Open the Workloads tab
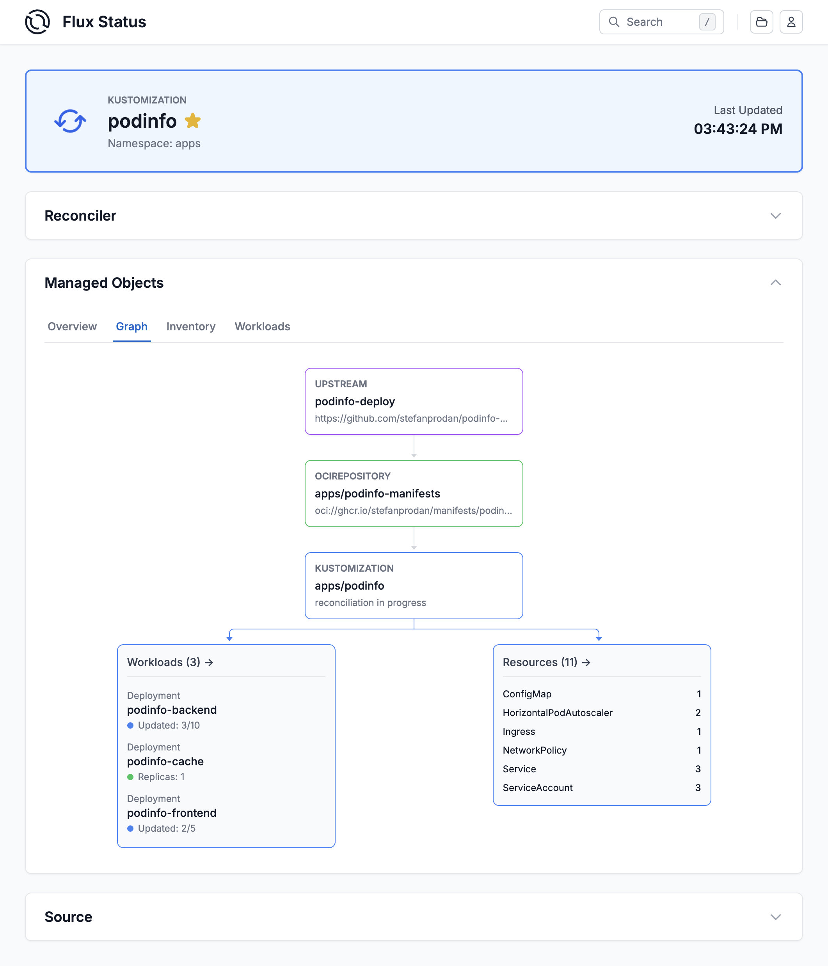This screenshot has width=828, height=966. pyautogui.click(x=262, y=327)
